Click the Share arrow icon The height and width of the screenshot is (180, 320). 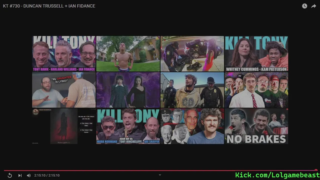click(313, 6)
